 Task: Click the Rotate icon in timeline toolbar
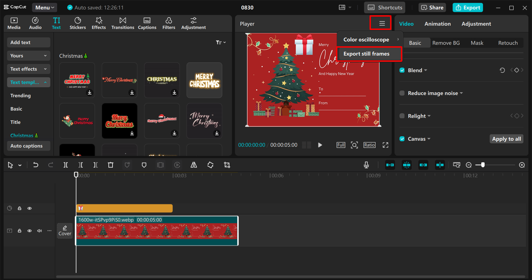coord(210,165)
